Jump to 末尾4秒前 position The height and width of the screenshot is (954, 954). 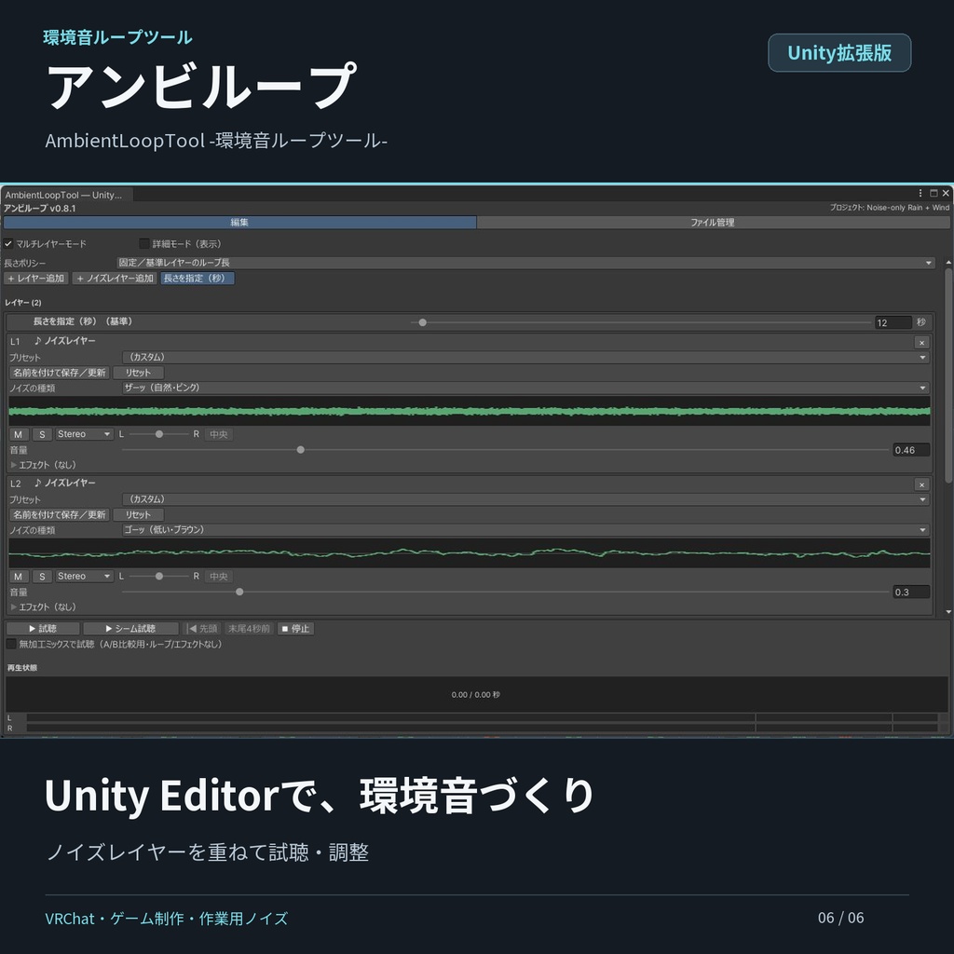pyautogui.click(x=249, y=629)
